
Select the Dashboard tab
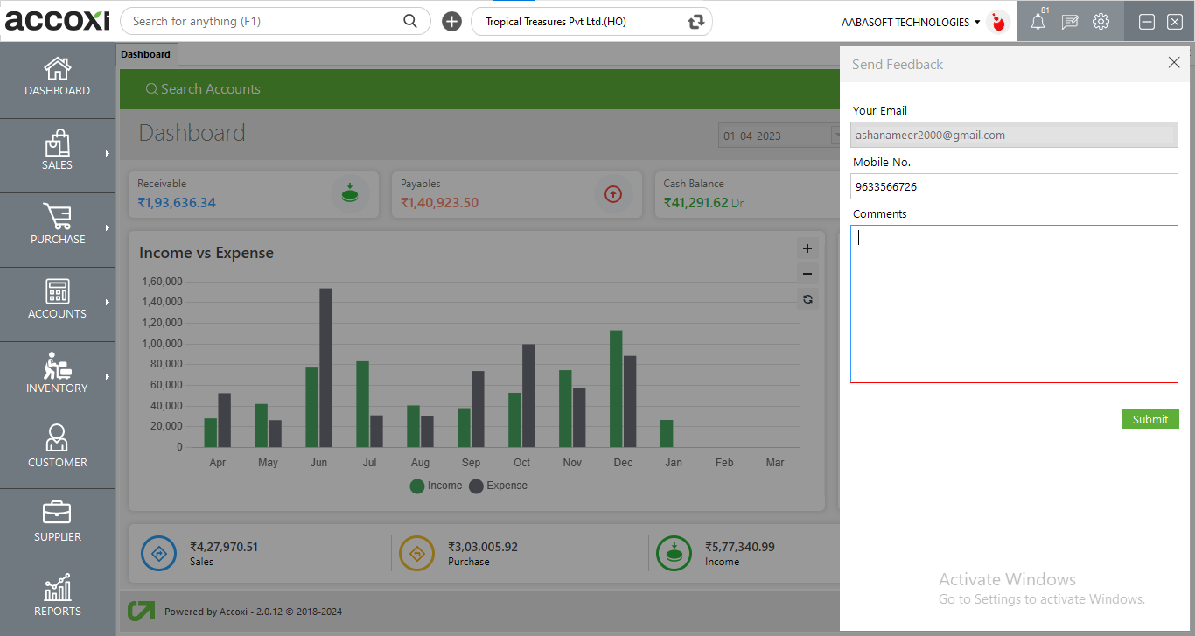tap(146, 54)
